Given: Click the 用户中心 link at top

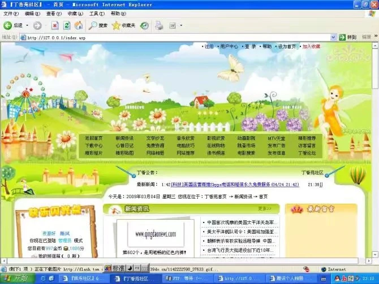Looking at the screenshot, I should click(x=229, y=46).
